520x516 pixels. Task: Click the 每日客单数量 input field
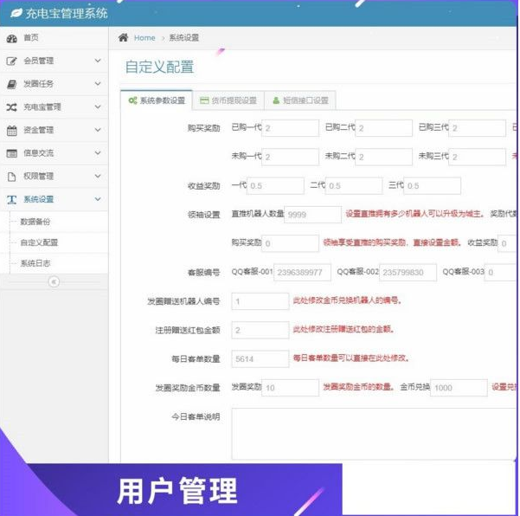[x=260, y=358]
